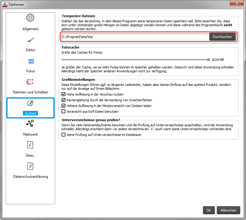The image size is (246, 220).
Task: Switch to Rahmen und Schatten label
Action: click(30, 92)
